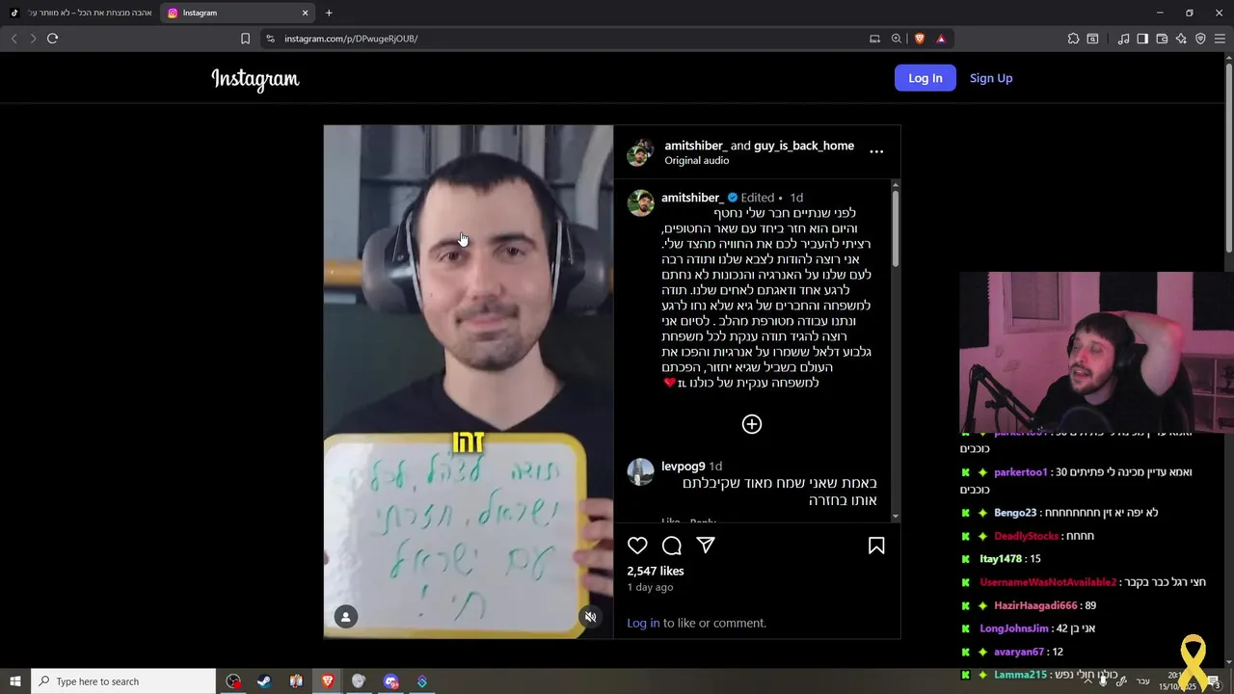Open amitshiber_ profile in post header

click(695, 146)
